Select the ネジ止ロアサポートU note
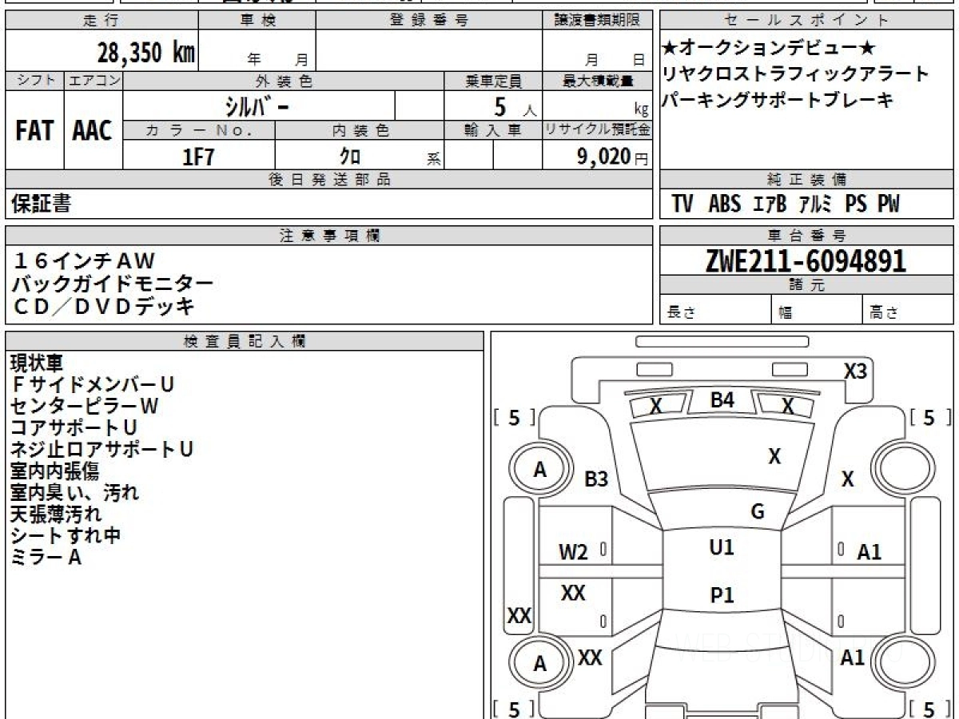 pyautogui.click(x=101, y=450)
